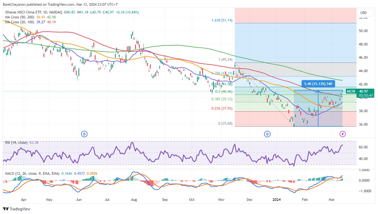Screen dimensions: 378x214
Task: Click the May label on the time axis
Action: tap(49, 200)
